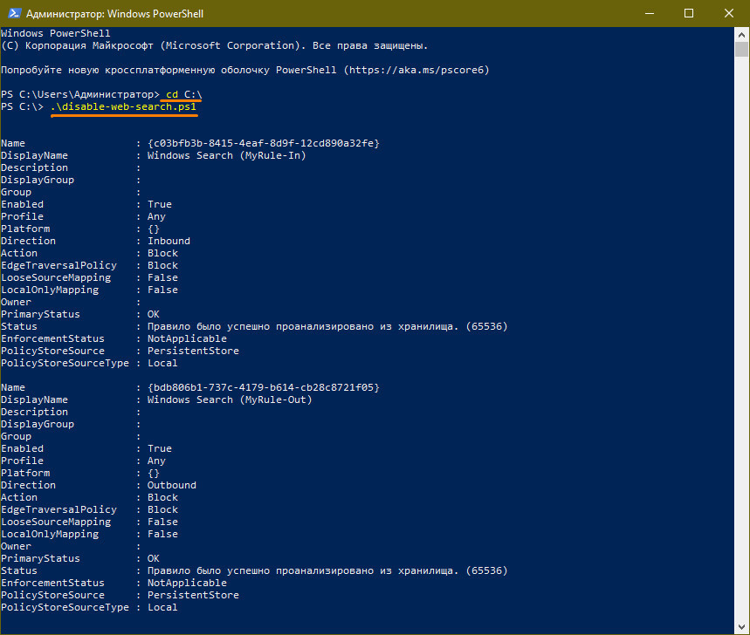Click 'Windows Search (MyRule-Out)' display name
The width and height of the screenshot is (750, 635).
[x=229, y=399]
